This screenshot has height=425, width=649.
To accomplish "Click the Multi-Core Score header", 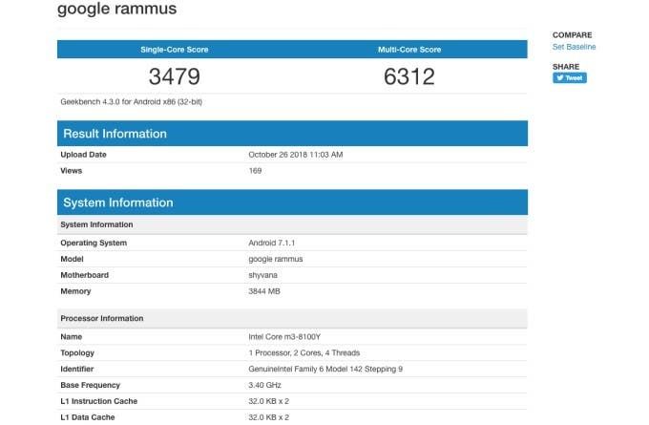I will pyautogui.click(x=409, y=50).
